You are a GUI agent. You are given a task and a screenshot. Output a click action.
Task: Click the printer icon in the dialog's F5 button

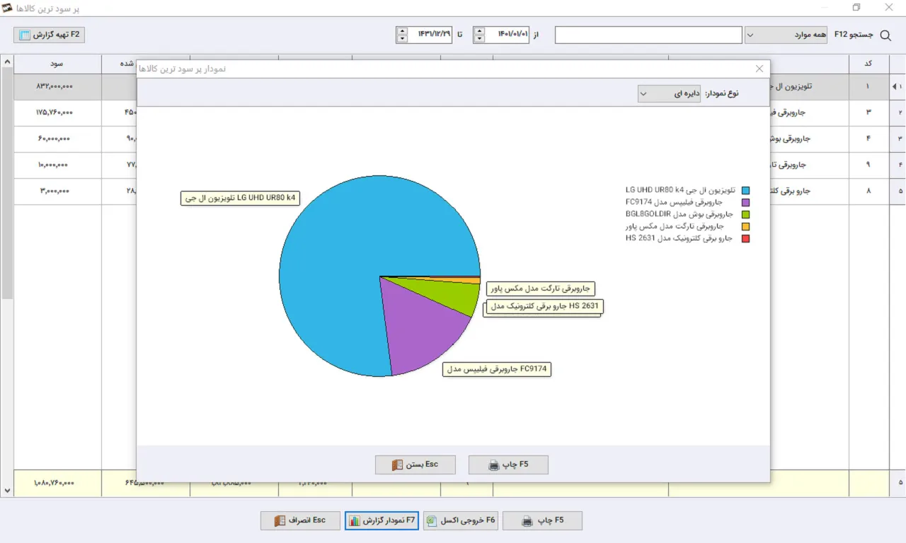tap(494, 465)
